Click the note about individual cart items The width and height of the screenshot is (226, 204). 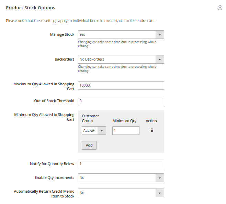tap(80, 21)
